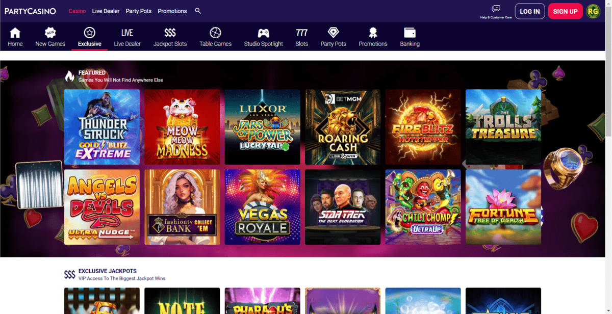612x314 pixels.
Task: Open Table Games roulette wheel icon
Action: point(215,33)
